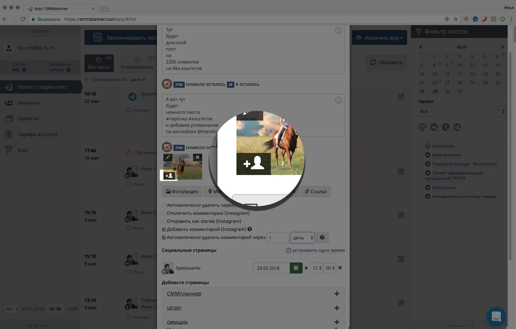Reload the browser page
This screenshot has width=516, height=329.
(23, 19)
